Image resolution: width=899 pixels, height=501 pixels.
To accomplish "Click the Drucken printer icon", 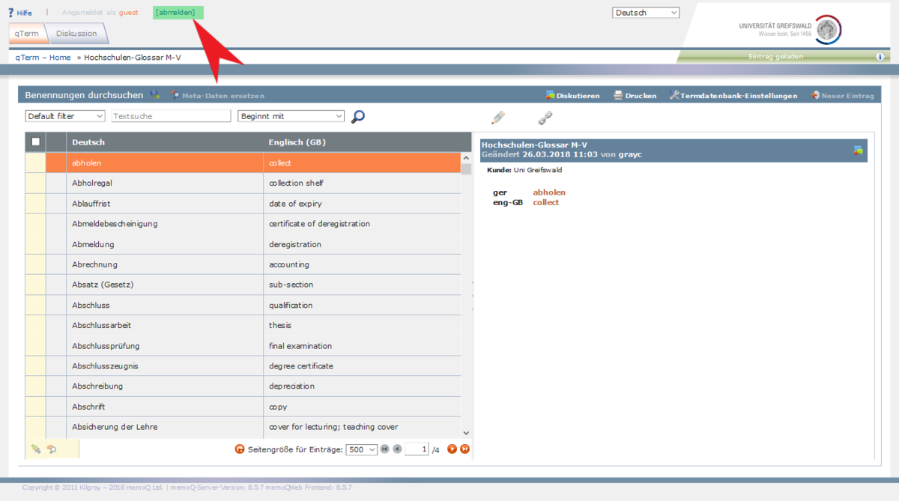I will (619, 96).
